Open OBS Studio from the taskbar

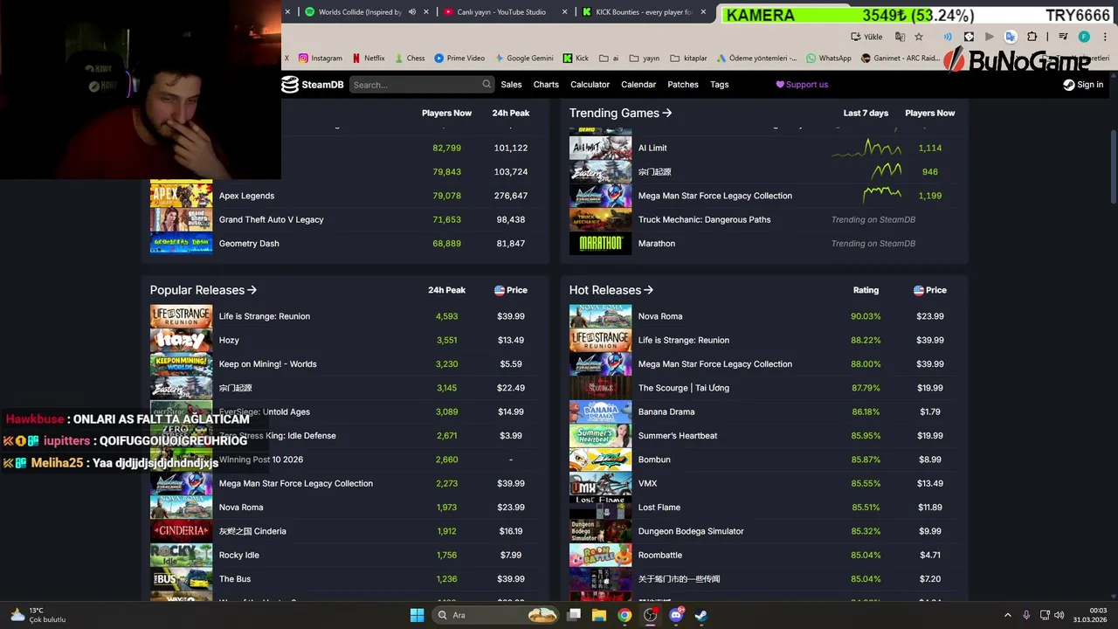click(651, 615)
